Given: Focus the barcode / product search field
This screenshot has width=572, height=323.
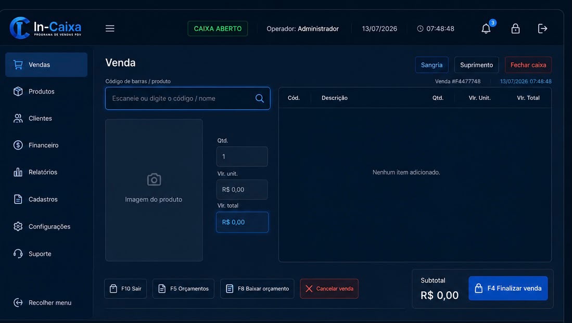Looking at the screenshot, I should pos(188,98).
